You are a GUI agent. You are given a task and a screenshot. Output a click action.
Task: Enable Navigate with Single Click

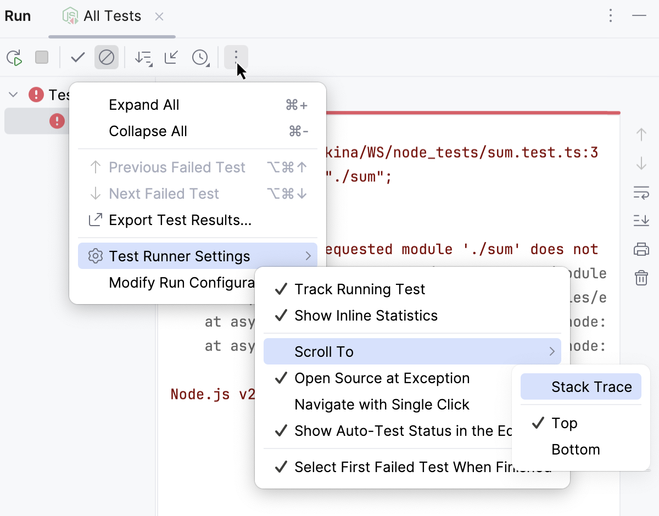click(381, 405)
